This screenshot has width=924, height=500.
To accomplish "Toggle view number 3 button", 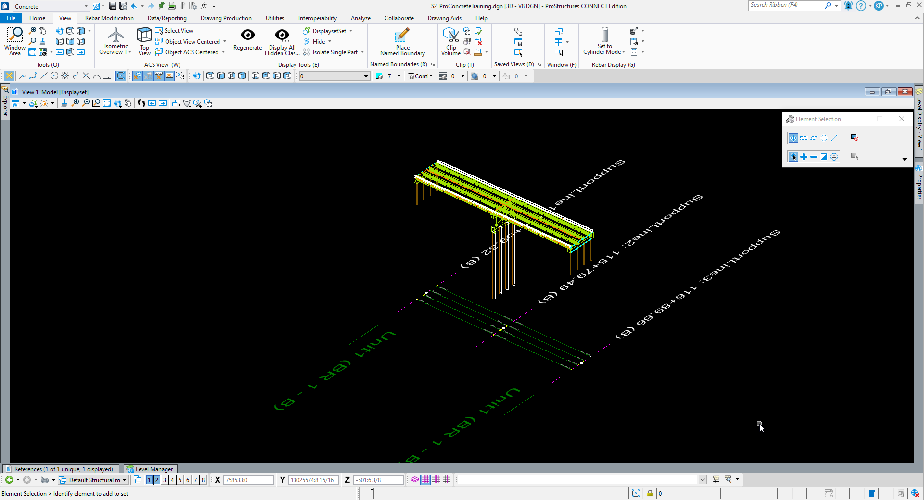I will pyautogui.click(x=165, y=480).
